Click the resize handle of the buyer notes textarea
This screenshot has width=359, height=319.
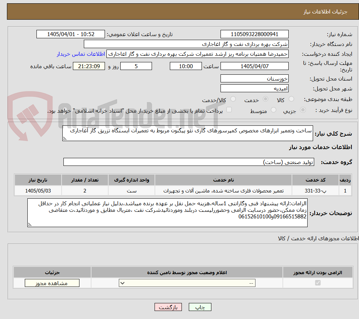[x=30, y=225]
